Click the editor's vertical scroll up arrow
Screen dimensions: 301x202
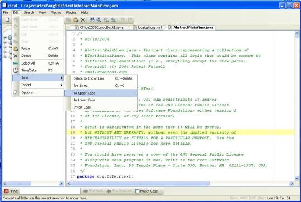(x=297, y=34)
